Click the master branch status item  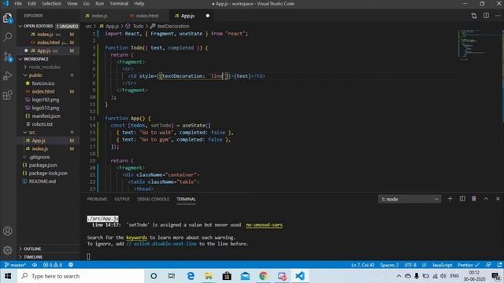(15, 265)
